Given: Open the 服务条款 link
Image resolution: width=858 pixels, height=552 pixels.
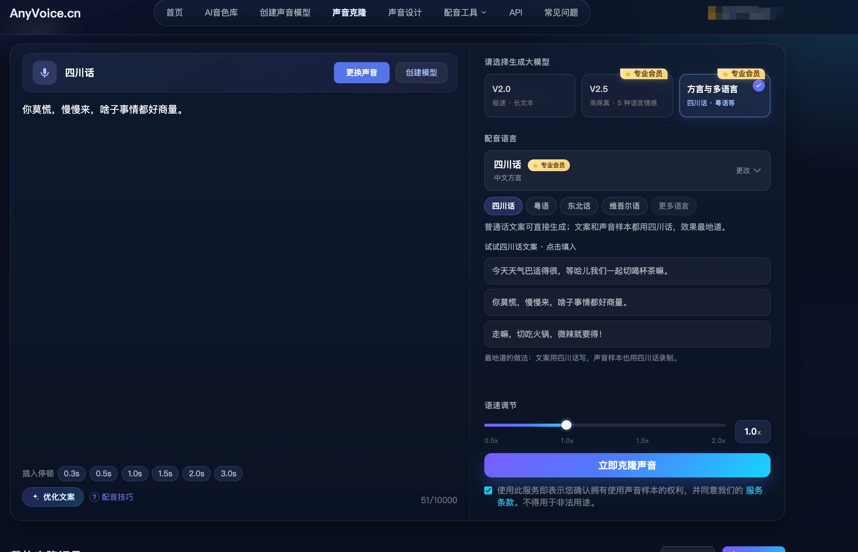Looking at the screenshot, I should pos(754,491).
